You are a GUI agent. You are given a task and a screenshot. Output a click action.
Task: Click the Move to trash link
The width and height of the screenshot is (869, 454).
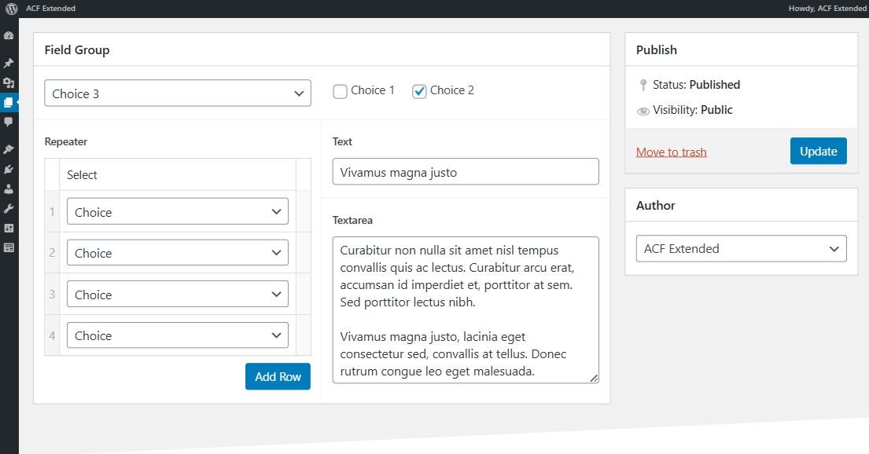[x=671, y=152]
